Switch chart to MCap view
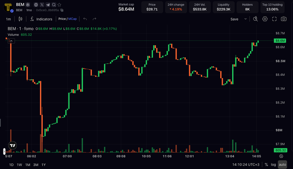The image size is (293, 169). (72, 19)
